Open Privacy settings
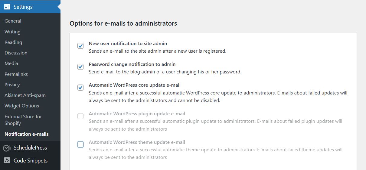Viewport: 366px width, 170px height. point(12,85)
